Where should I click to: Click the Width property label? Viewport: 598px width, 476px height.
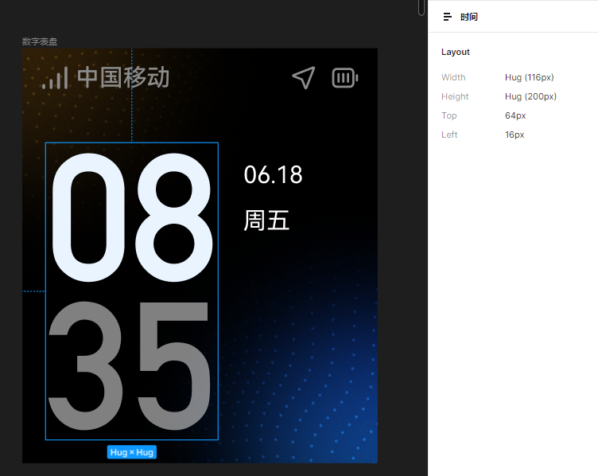pos(453,77)
